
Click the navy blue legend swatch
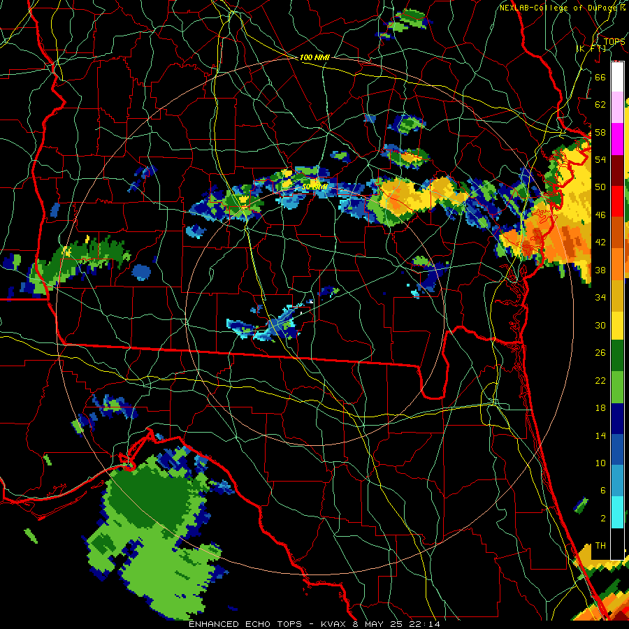pyautogui.click(x=617, y=419)
